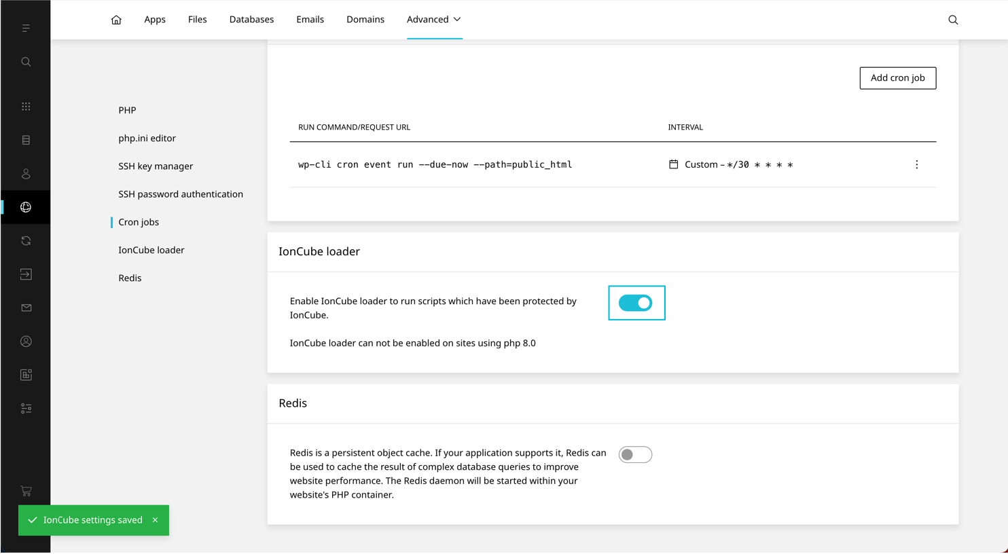Screen dimensions: 1008x554
Task: Open SSH key manager link
Action: [156, 166]
